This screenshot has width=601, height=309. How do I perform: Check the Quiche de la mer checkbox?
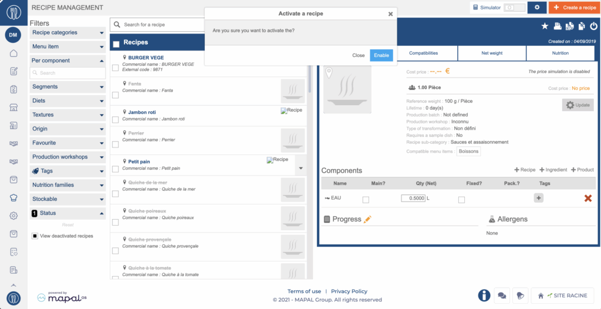point(115,194)
